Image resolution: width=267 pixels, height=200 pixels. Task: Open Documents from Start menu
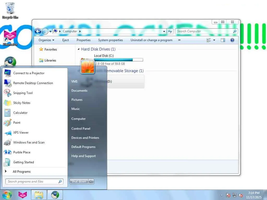click(79, 90)
